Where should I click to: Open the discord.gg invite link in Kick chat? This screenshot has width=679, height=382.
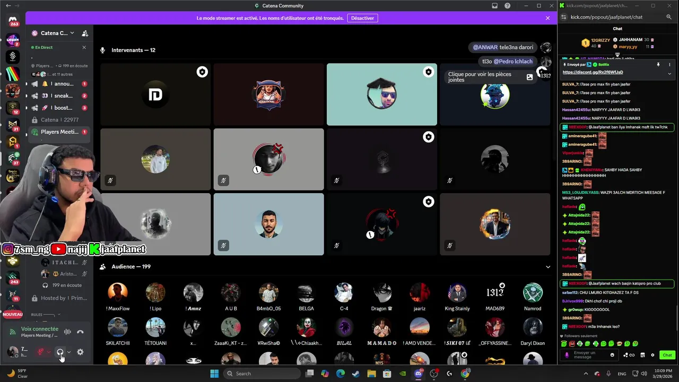coord(593,72)
